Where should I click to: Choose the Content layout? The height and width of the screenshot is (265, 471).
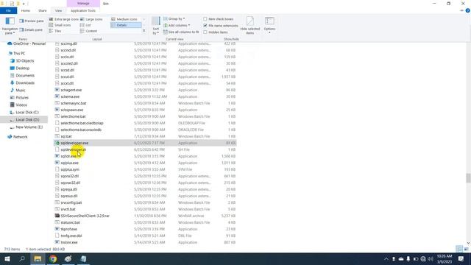coord(88,31)
